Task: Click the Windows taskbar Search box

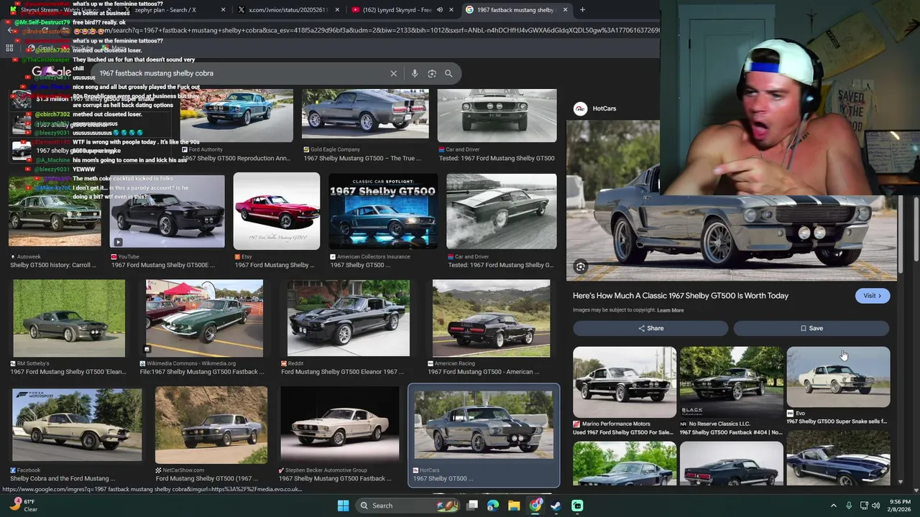Action: coord(408,506)
